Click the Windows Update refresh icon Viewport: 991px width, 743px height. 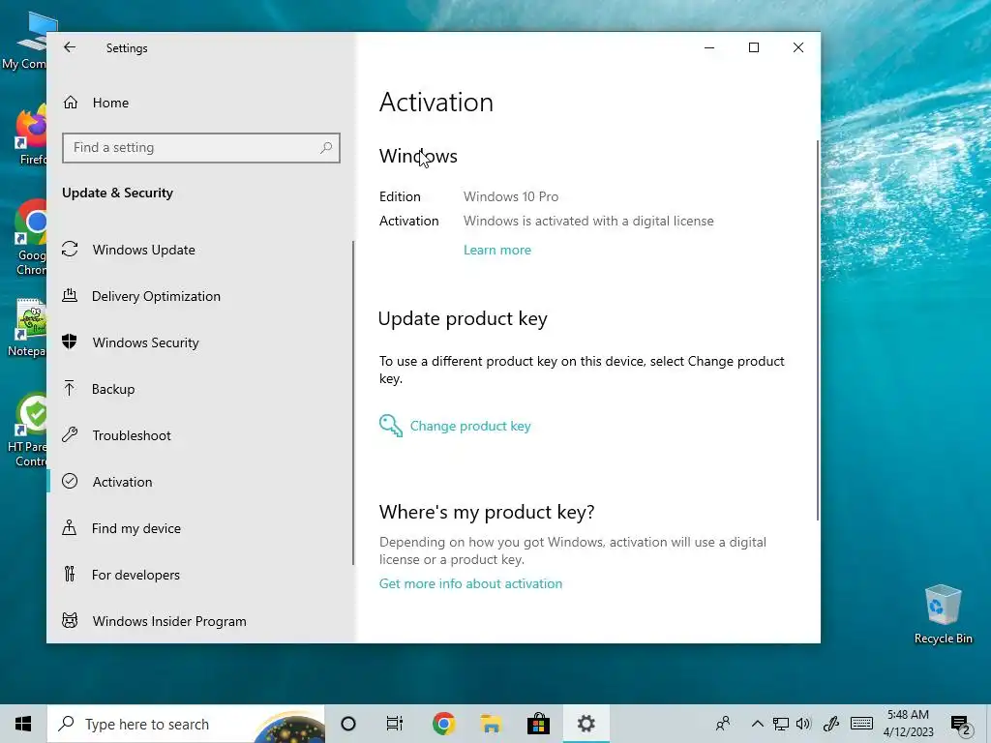(70, 249)
